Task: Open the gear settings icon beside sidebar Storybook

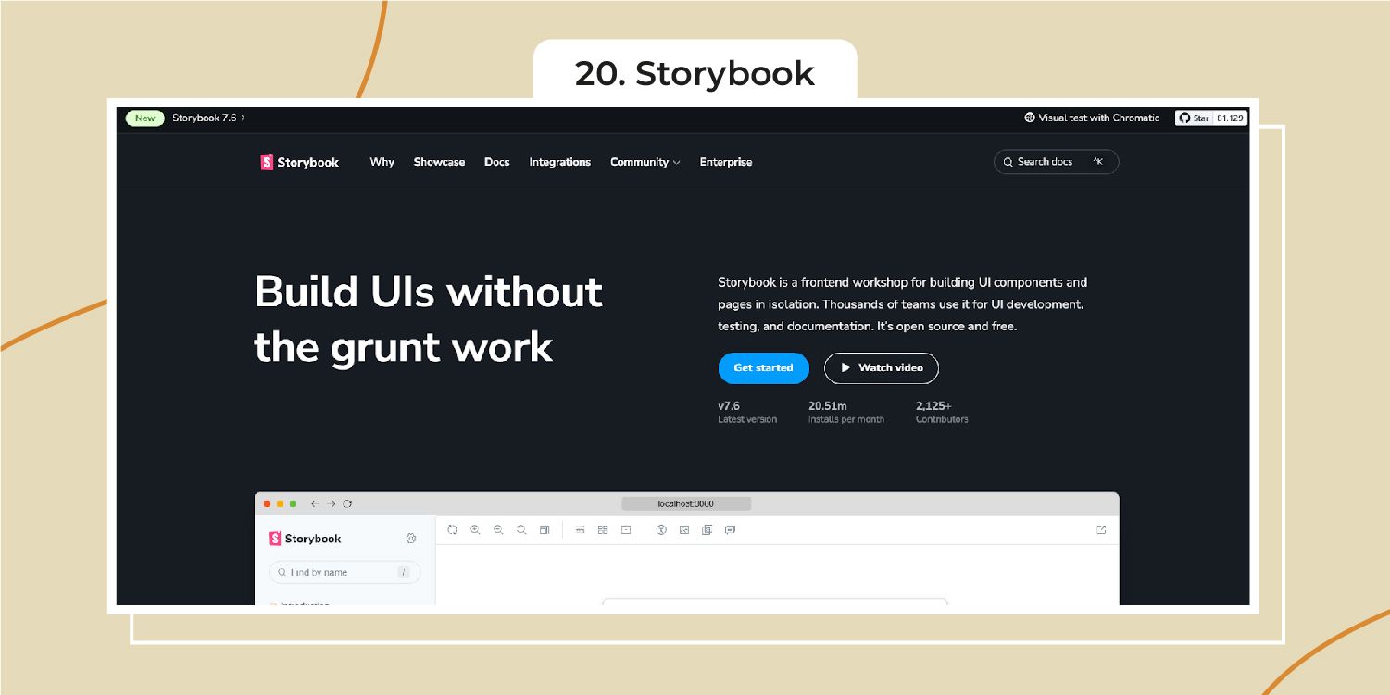Action: click(411, 539)
